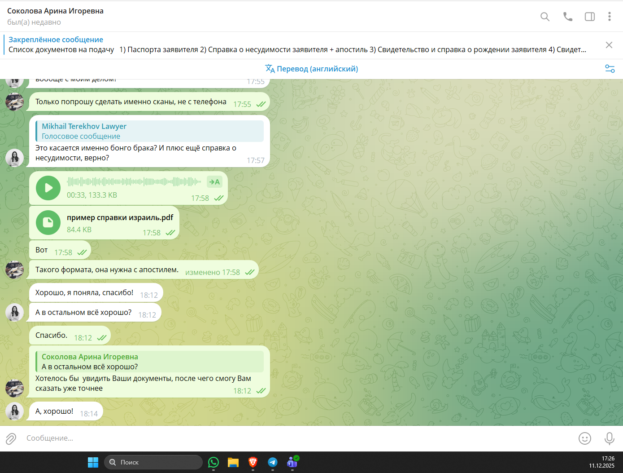Close the pinned message bar
The width and height of the screenshot is (623, 473).
(609, 45)
